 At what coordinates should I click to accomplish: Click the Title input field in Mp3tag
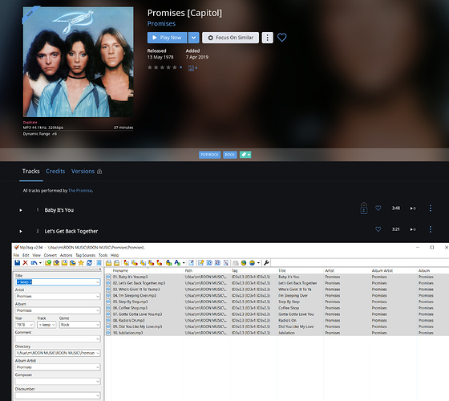[x=58, y=282]
